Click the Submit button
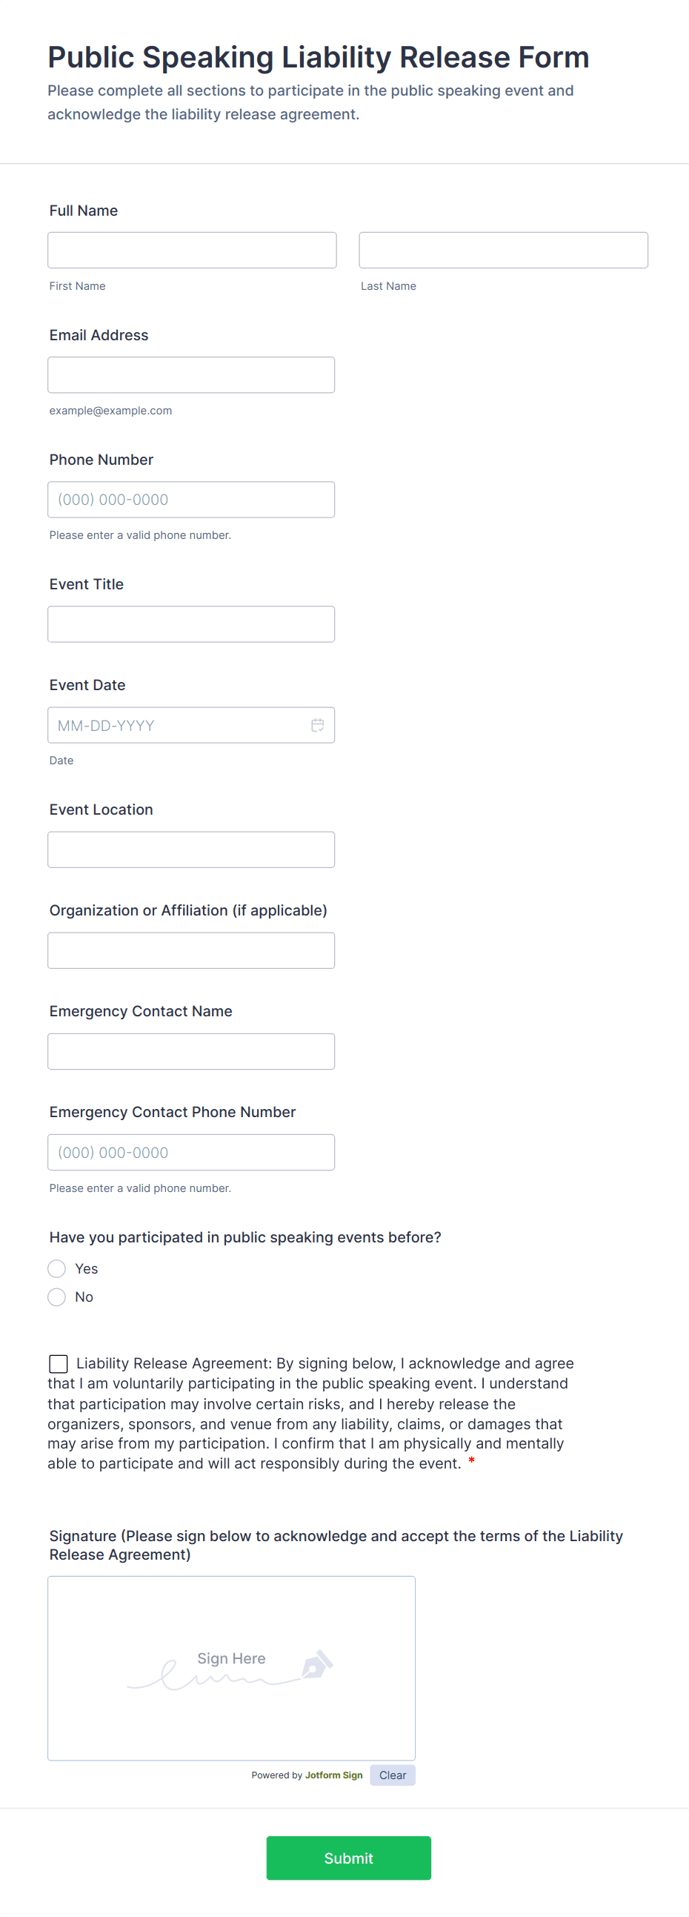The image size is (689, 1917). point(348,1858)
